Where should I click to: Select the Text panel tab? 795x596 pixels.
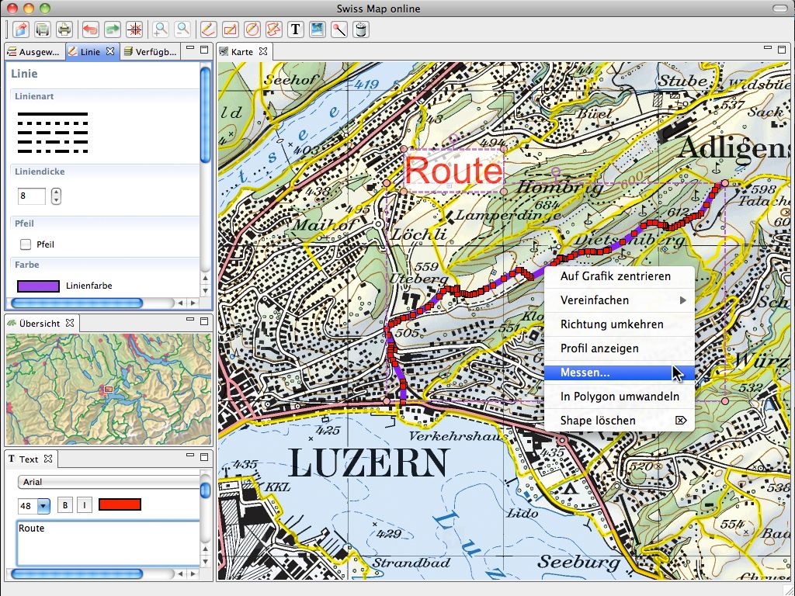coord(29,459)
